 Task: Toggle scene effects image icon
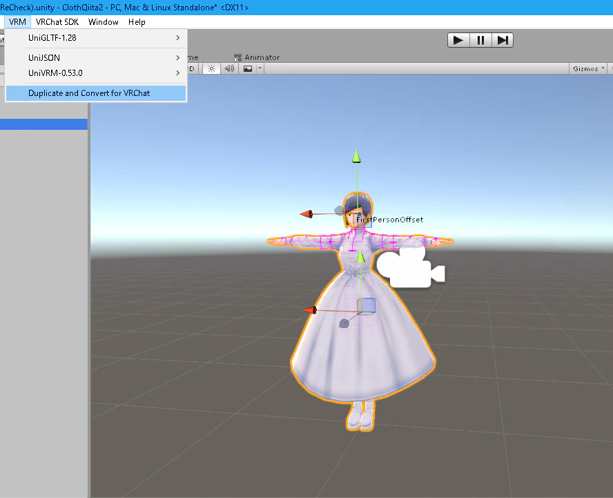coord(248,69)
